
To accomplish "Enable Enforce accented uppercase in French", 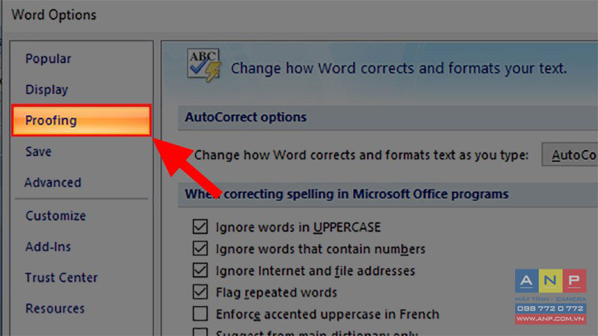I will (x=200, y=314).
